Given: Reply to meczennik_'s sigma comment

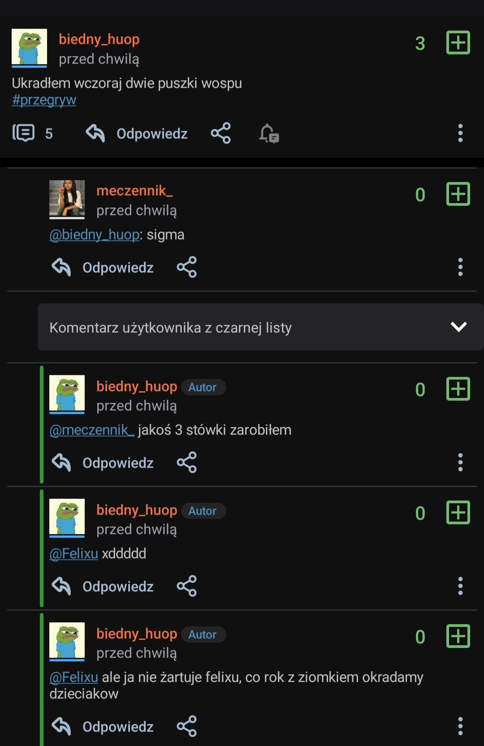Looking at the screenshot, I should (x=103, y=267).
